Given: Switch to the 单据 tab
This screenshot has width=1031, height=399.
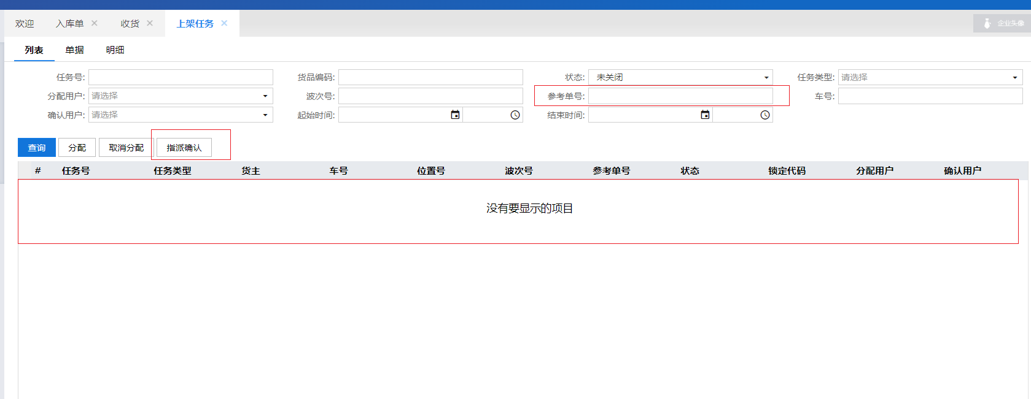Looking at the screenshot, I should (74, 50).
